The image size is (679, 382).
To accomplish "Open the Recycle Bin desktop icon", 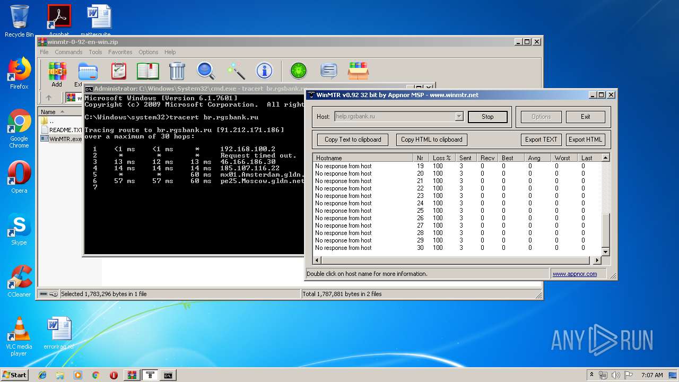I will [x=19, y=21].
